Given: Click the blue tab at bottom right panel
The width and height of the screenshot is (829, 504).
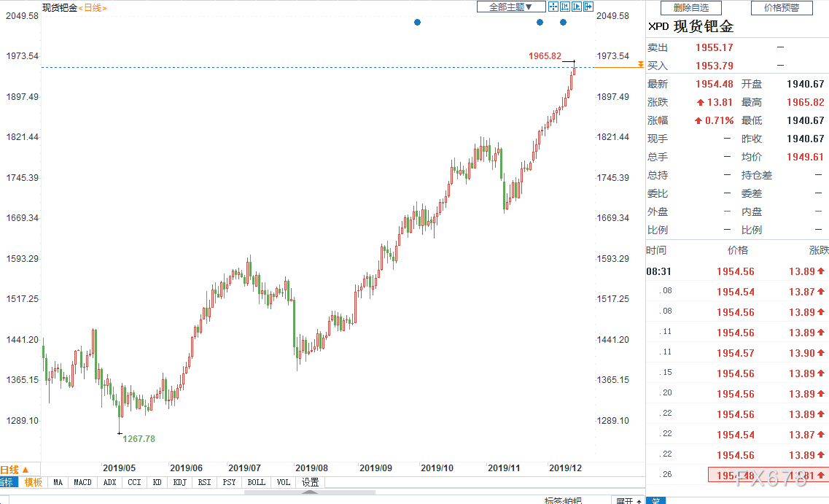Looking at the screenshot, I should pos(655,500).
